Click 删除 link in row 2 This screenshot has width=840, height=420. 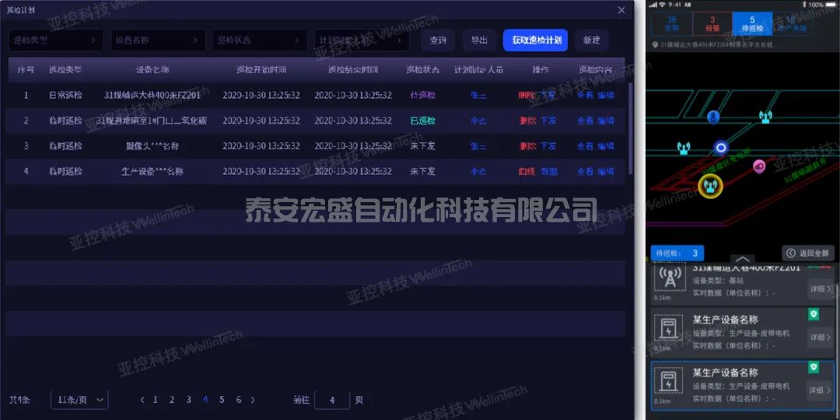click(x=526, y=121)
